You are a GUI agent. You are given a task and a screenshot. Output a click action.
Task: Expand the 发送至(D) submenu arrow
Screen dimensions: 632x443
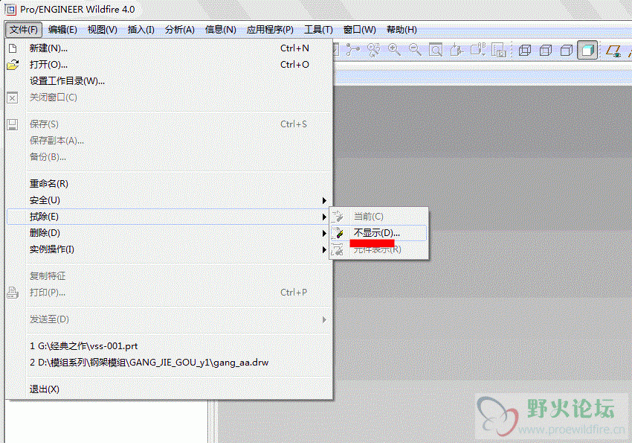(324, 320)
